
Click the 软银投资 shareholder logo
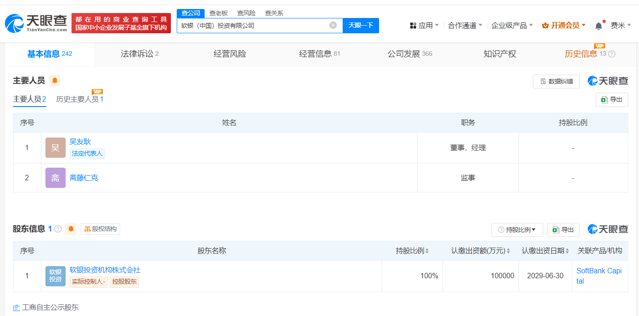coord(55,276)
